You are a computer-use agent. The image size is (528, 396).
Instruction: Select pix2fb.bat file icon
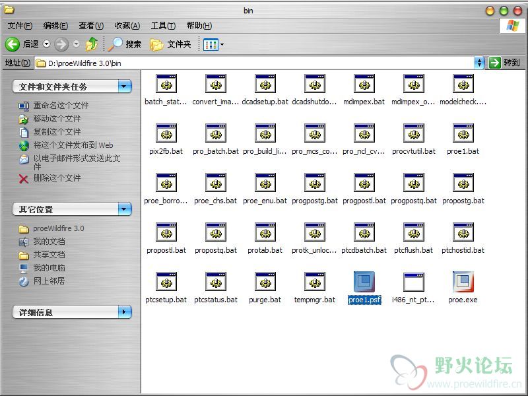[x=166, y=133]
